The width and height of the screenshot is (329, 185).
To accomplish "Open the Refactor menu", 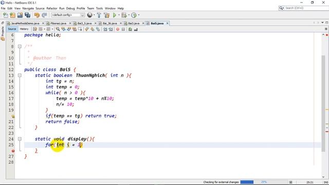I will (x=52, y=8).
